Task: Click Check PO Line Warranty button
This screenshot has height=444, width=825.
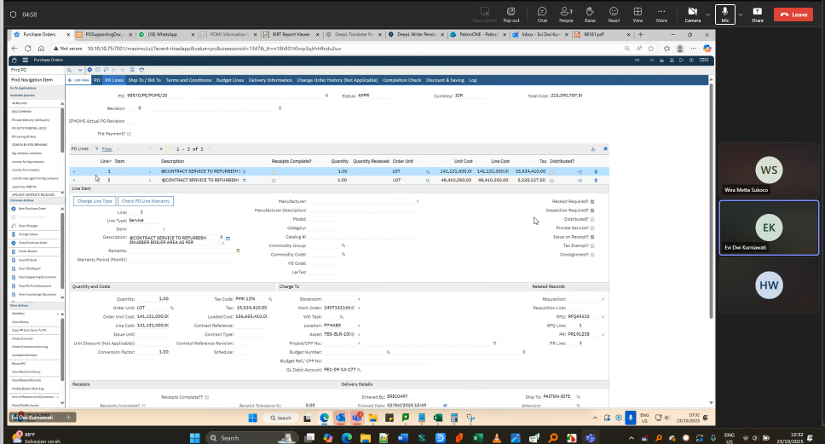Action: tap(146, 201)
